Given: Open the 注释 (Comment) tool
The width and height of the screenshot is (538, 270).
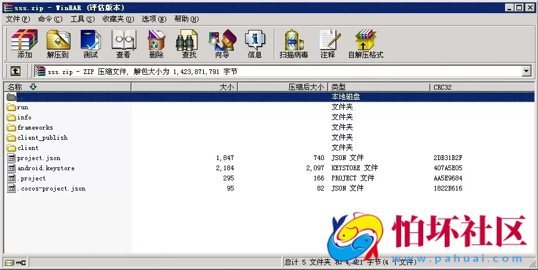Looking at the screenshot, I should pos(328,44).
